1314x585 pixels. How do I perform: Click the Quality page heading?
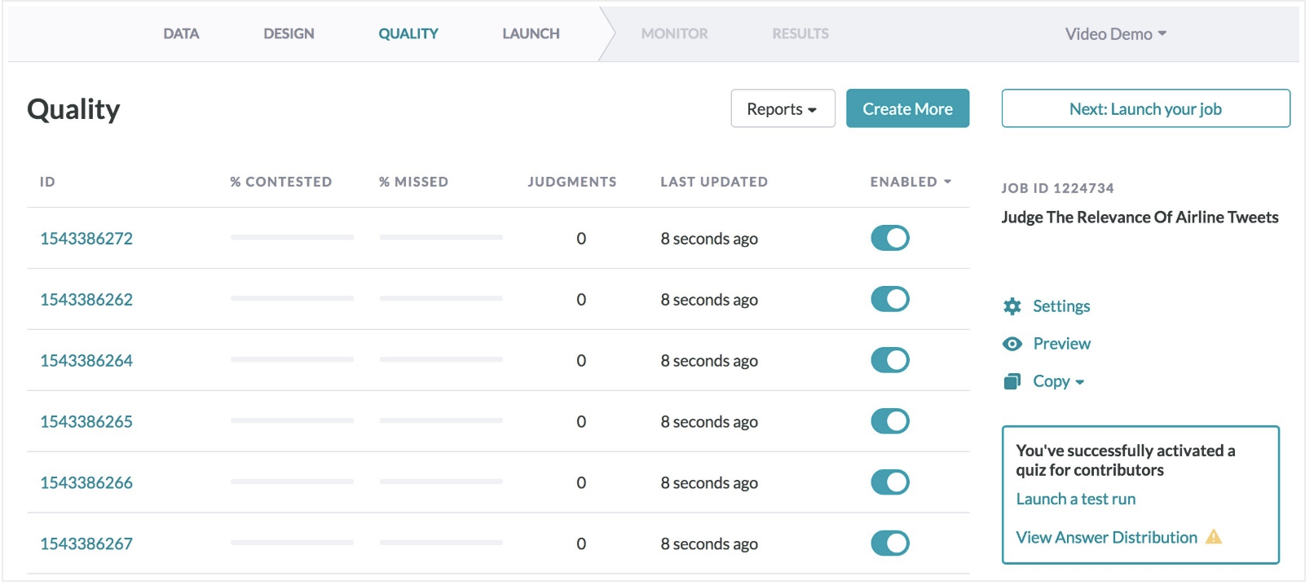coord(73,109)
